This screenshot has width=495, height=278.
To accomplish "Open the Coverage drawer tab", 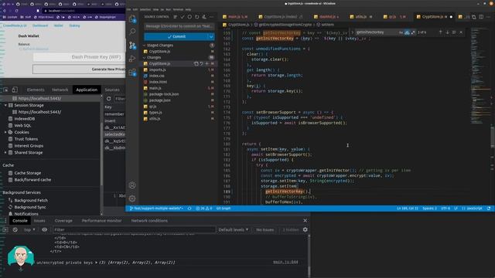I will (x=63, y=221).
